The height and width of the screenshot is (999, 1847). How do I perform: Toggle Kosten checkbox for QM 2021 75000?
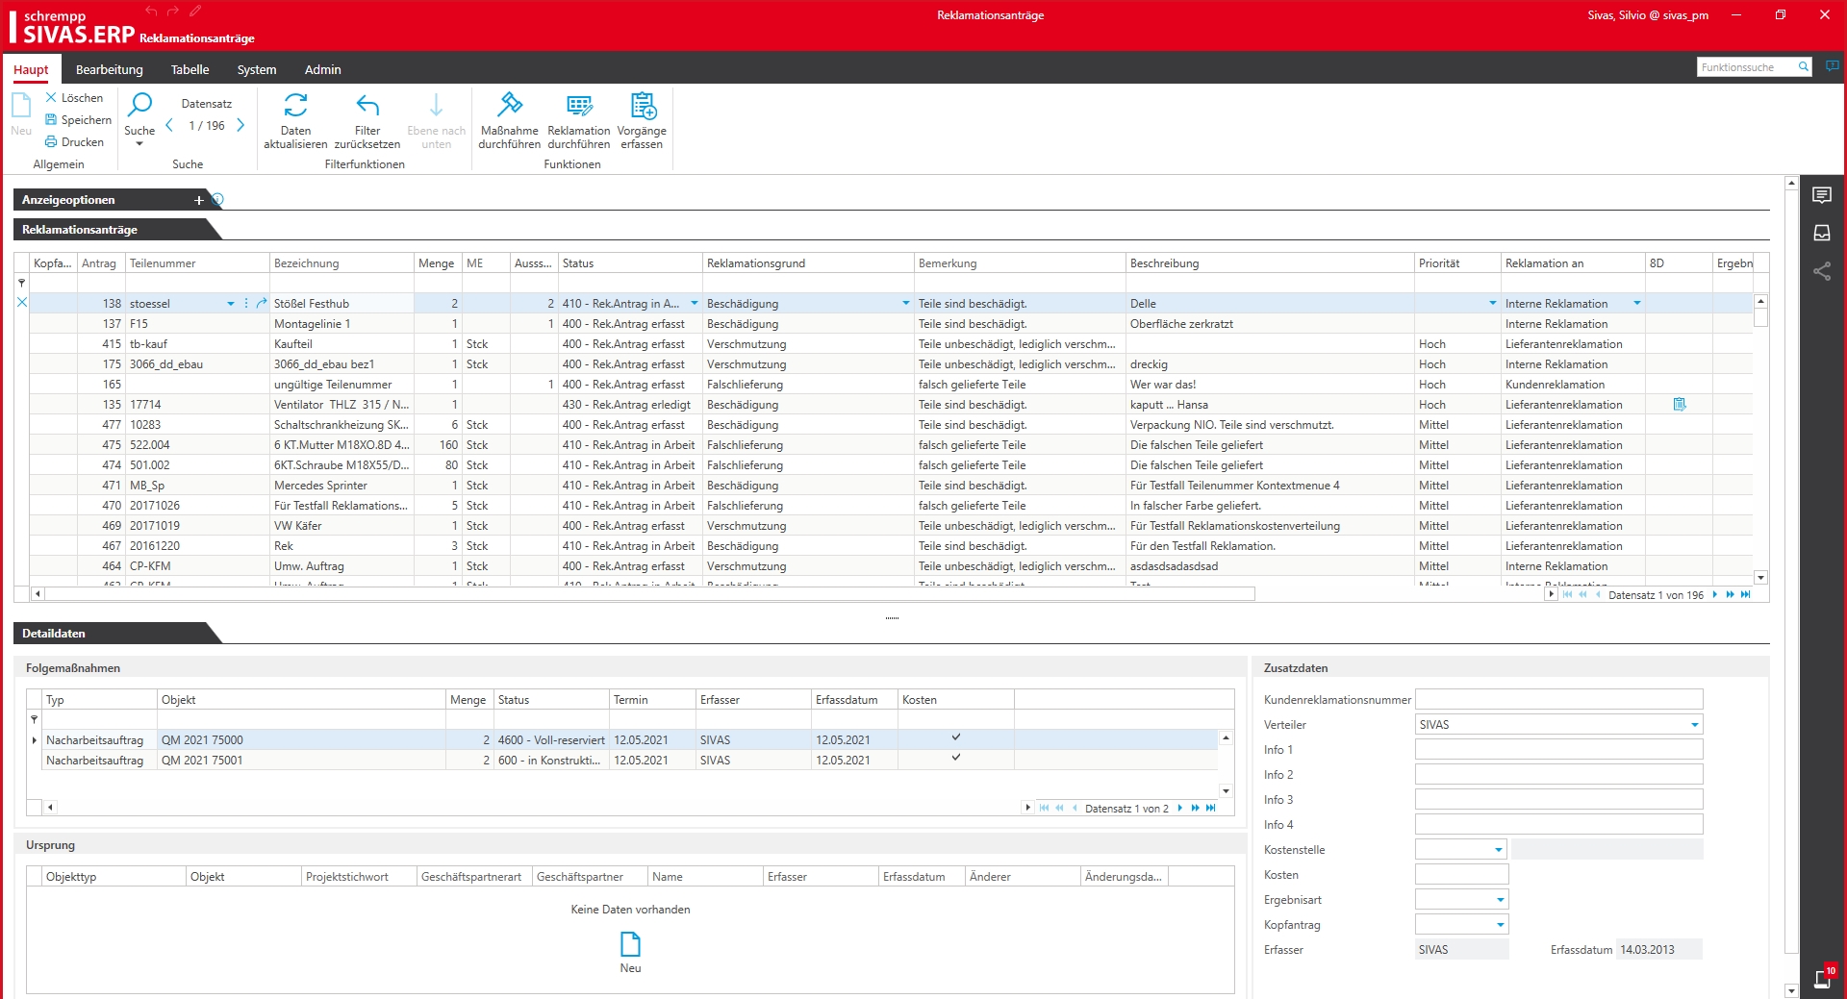pyautogui.click(x=956, y=737)
